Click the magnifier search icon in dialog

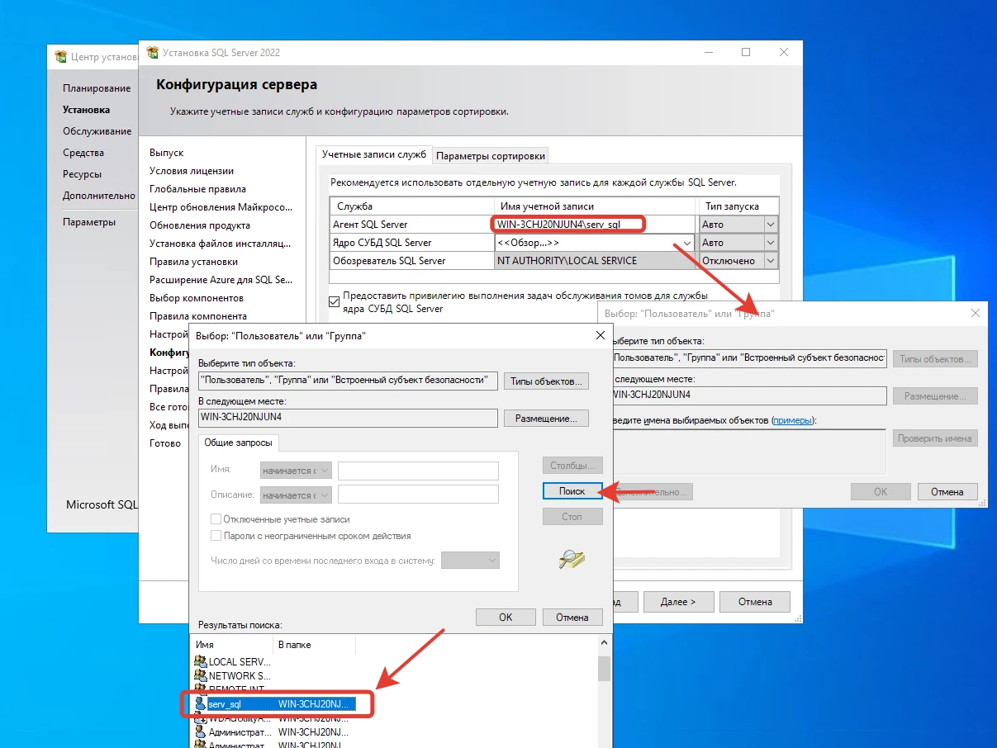(572, 559)
